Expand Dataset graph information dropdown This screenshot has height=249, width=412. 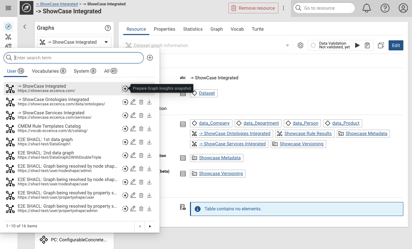(x=287, y=45)
